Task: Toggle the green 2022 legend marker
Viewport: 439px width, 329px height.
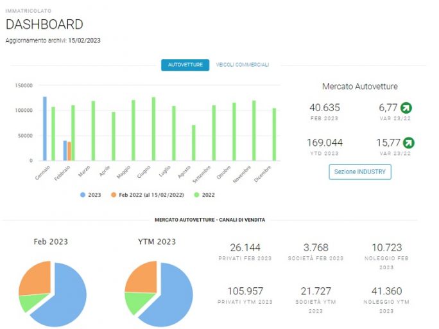Action: [196, 195]
